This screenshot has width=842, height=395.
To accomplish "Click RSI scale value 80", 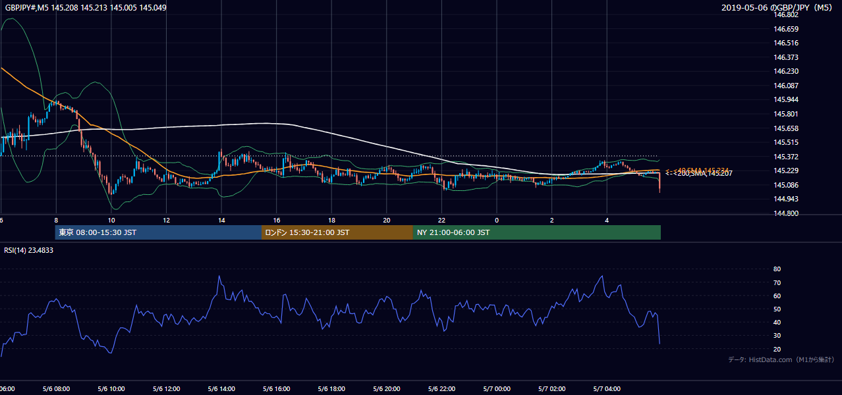I will [777, 269].
